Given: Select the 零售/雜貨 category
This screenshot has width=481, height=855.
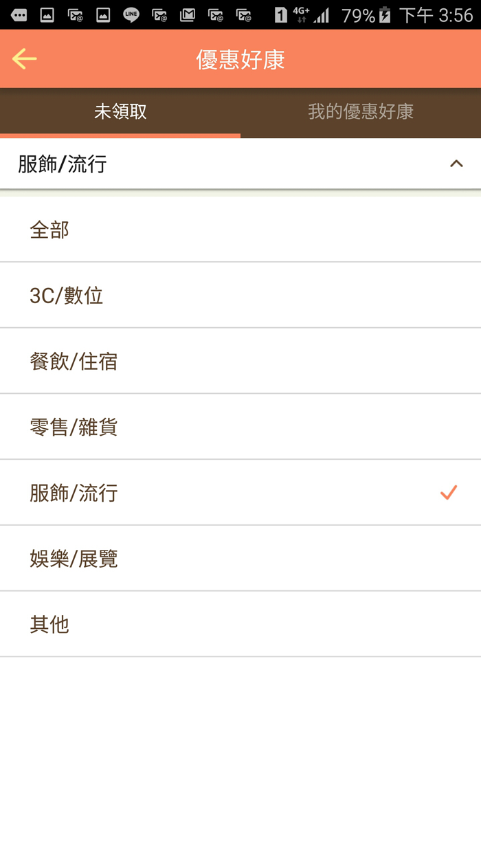Looking at the screenshot, I should tap(240, 427).
